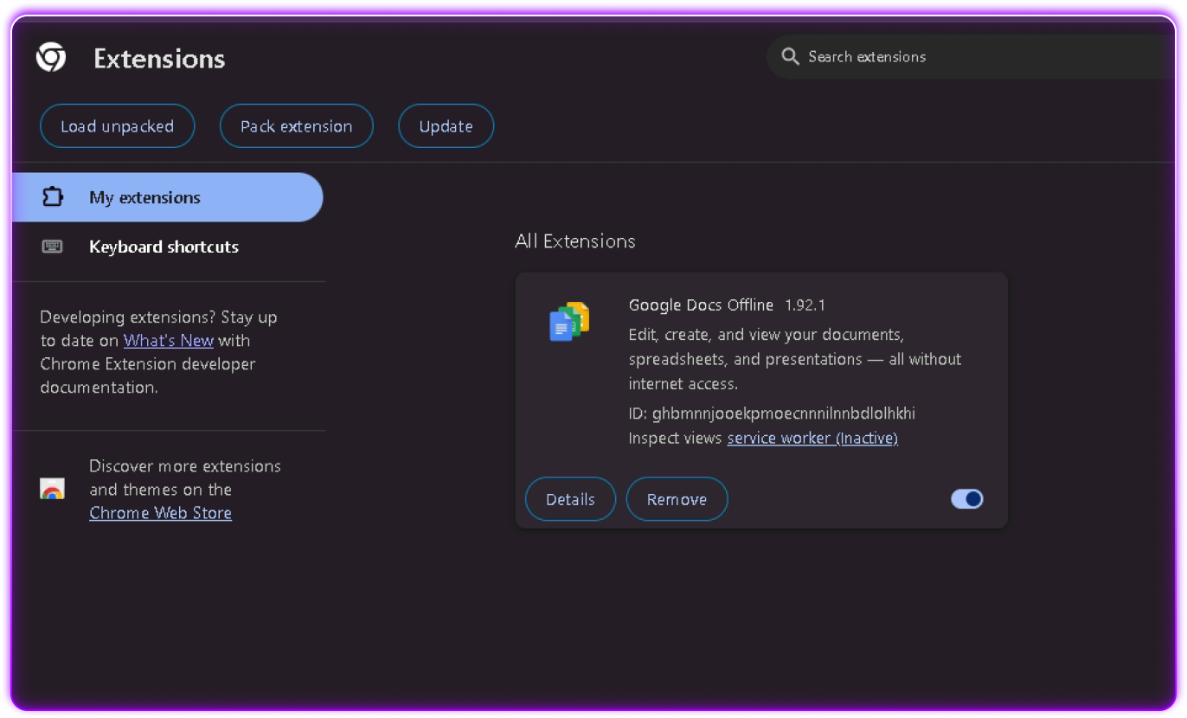
Task: Click the Load unpacked button
Action: pos(118,126)
